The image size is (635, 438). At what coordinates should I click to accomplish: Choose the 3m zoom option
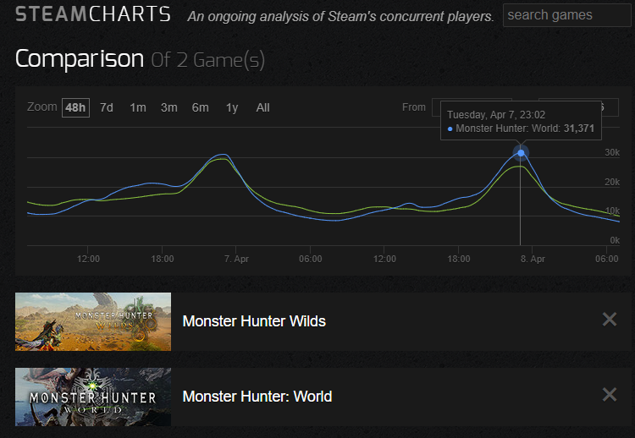pos(168,107)
